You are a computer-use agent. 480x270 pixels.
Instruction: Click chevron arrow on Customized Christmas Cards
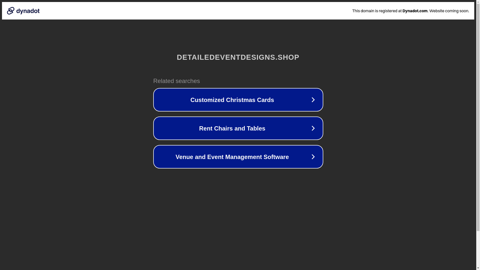click(x=313, y=100)
